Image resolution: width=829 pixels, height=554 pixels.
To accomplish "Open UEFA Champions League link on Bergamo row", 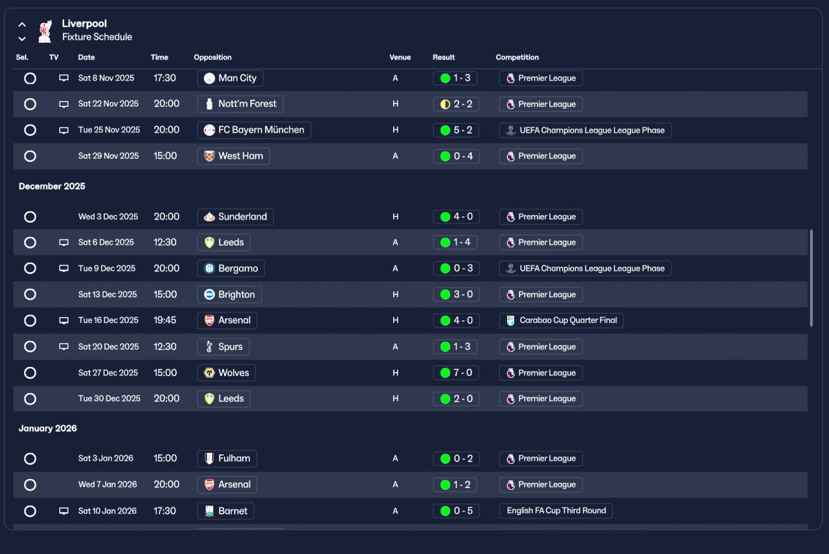I will click(585, 269).
